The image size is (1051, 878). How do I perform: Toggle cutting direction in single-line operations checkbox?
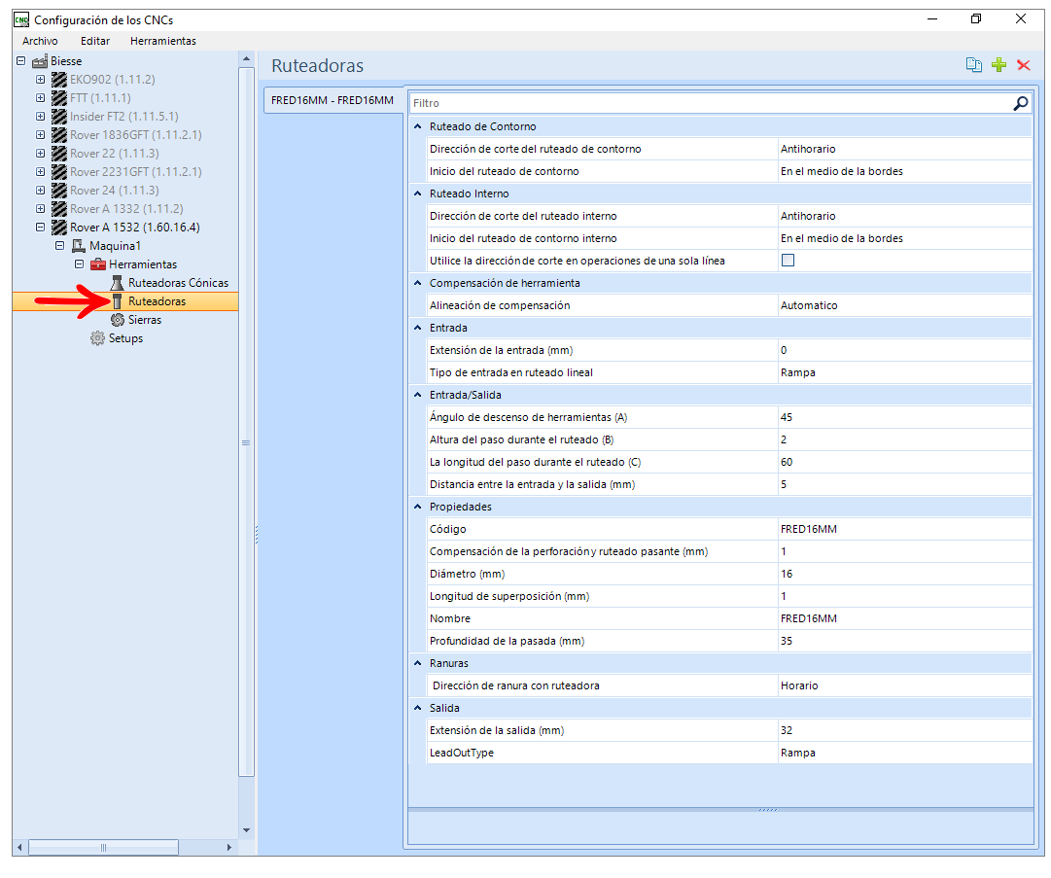coord(788,260)
